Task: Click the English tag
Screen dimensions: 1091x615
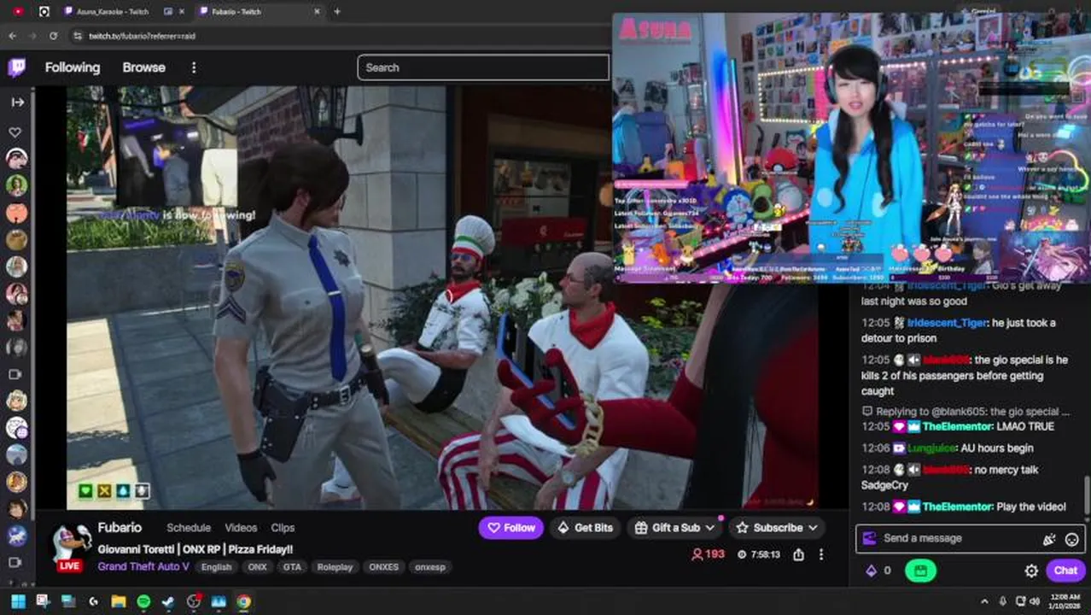Action: point(216,567)
